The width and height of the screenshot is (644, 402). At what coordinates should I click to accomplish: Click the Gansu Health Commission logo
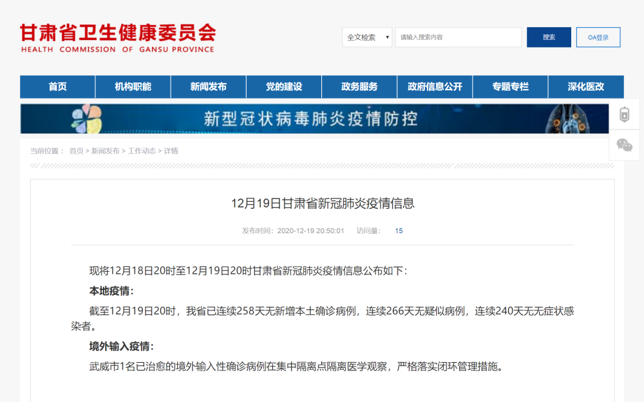pyautogui.click(x=118, y=38)
